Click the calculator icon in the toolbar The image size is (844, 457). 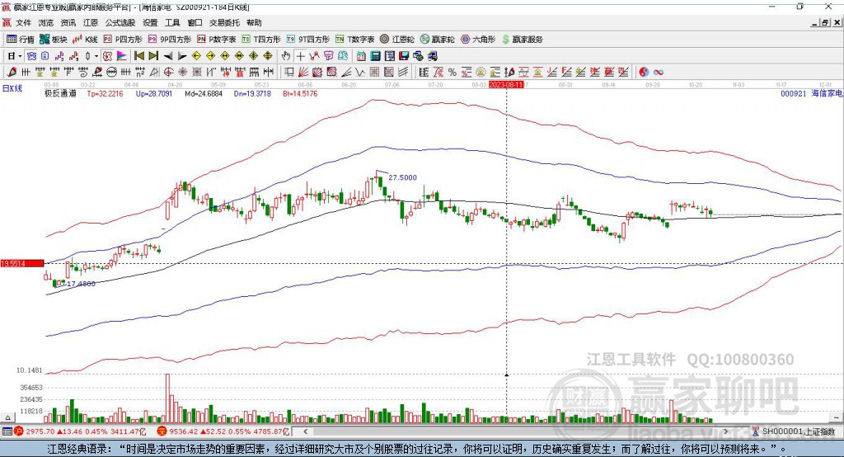376,56
